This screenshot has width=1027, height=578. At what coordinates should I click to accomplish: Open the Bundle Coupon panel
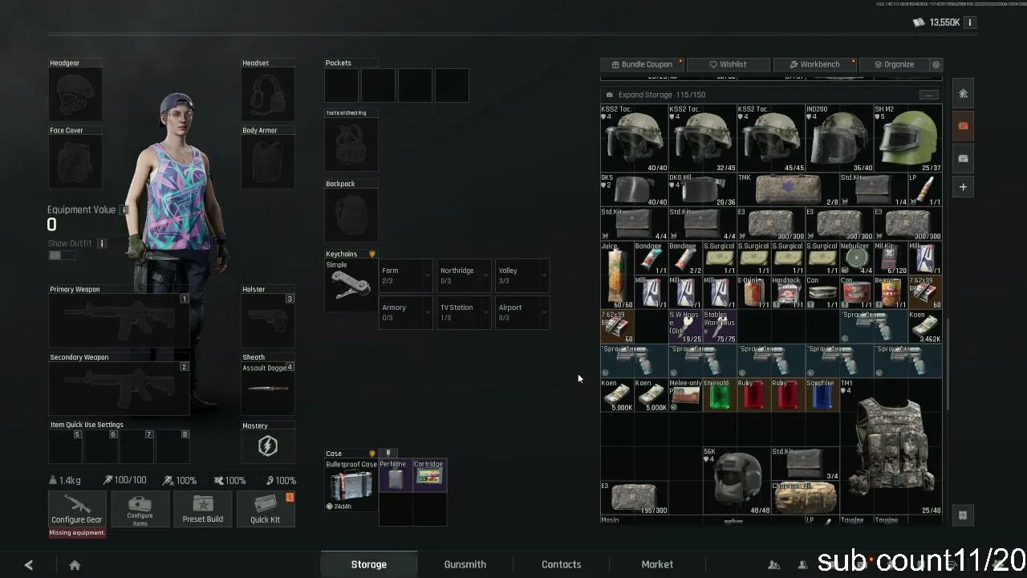(x=642, y=64)
